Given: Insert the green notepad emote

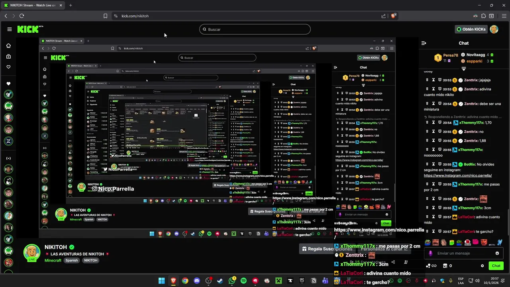Looking at the screenshot, I should 452,242.
